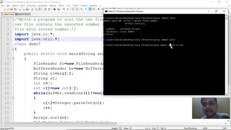Image resolution: width=231 pixels, height=130 pixels.
Task: Click the Close All toolbar icon
Action: click(23, 9)
